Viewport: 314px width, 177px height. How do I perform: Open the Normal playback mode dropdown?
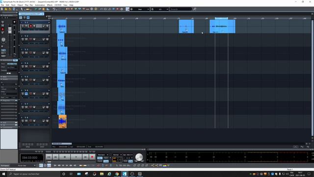click(x=117, y=155)
